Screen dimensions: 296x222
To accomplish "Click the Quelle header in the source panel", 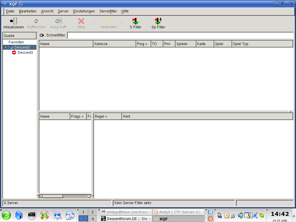I will coord(19,36).
